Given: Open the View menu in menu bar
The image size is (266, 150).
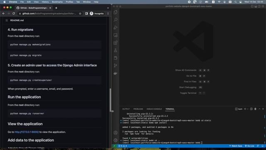Looking at the screenshot, I should click(x=36, y=2).
